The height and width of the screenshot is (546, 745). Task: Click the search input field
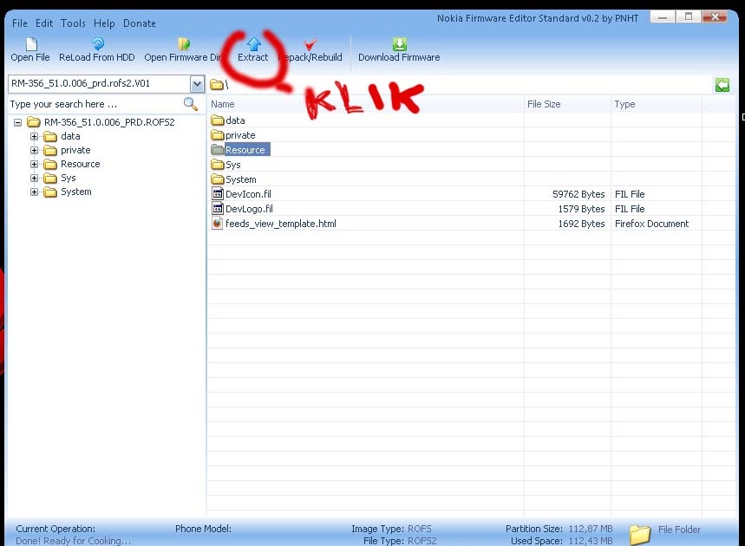pyautogui.click(x=95, y=104)
